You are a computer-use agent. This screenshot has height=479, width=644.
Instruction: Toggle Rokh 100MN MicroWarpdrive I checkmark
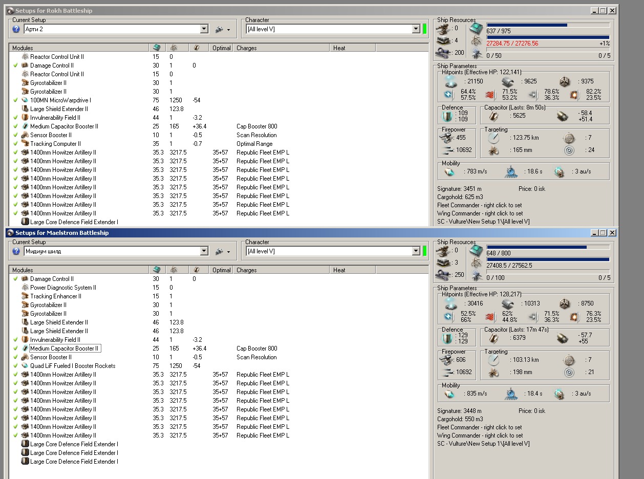(x=15, y=100)
